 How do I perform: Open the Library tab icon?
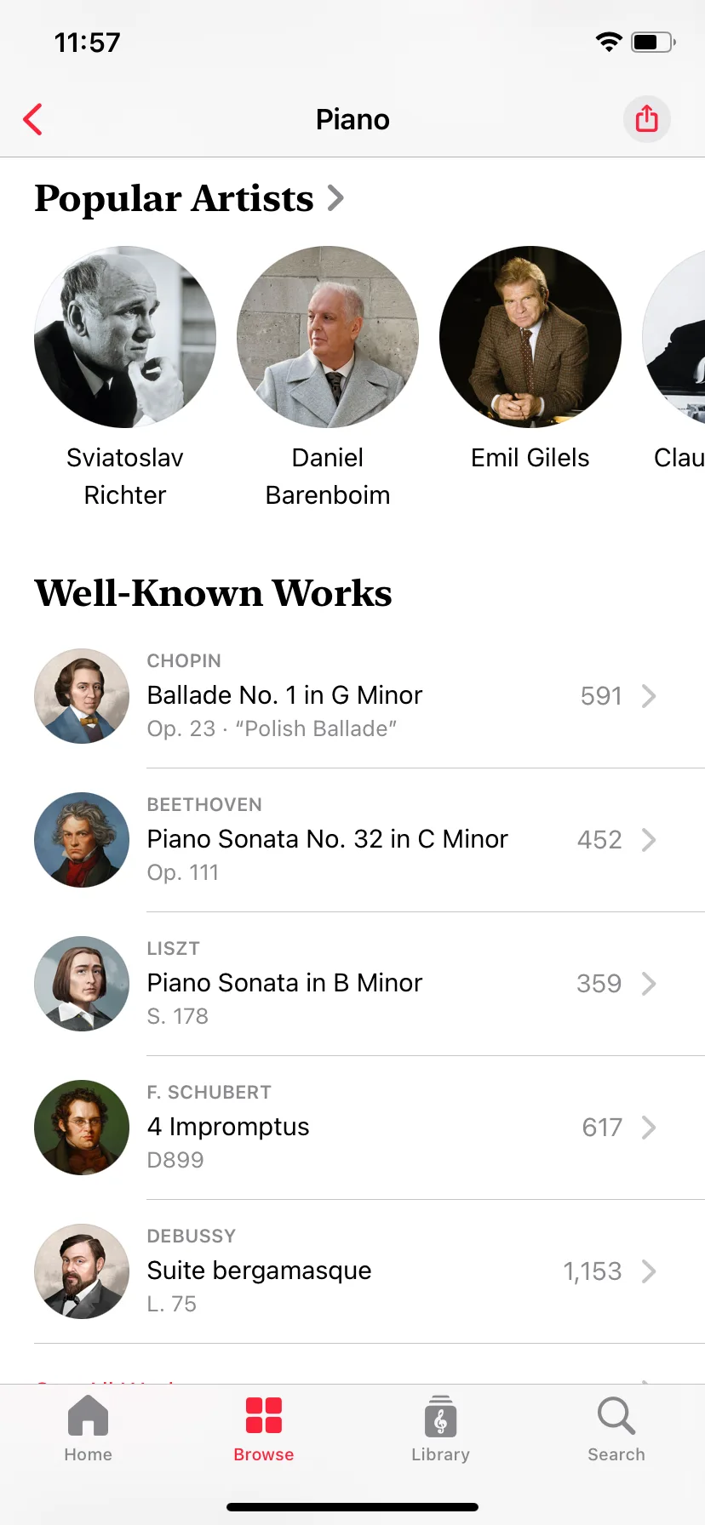coord(440,1416)
